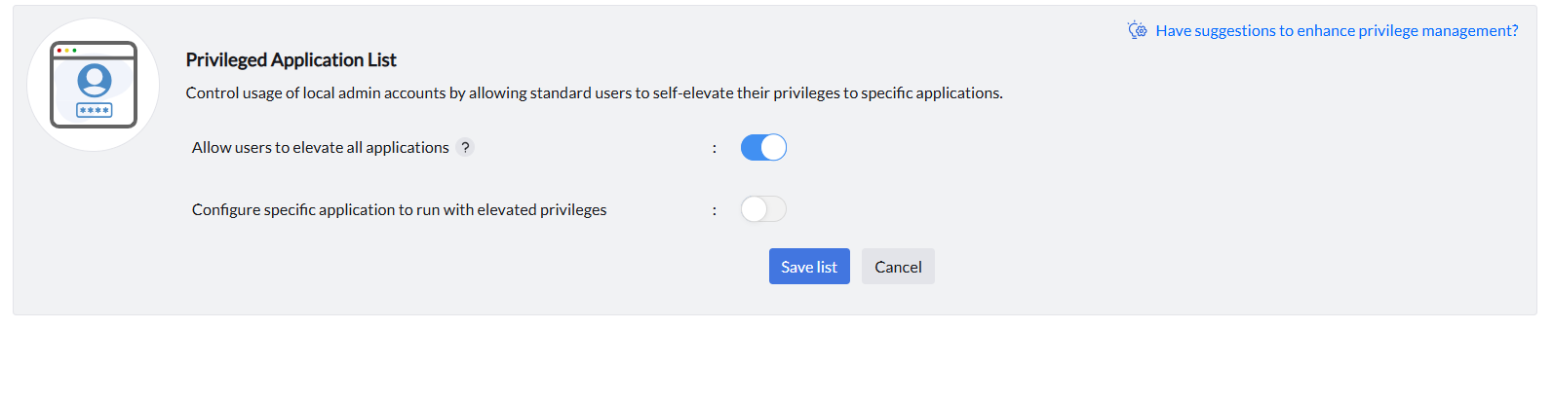
Task: Click the 'Configure specific application' label text
Action: click(x=399, y=210)
